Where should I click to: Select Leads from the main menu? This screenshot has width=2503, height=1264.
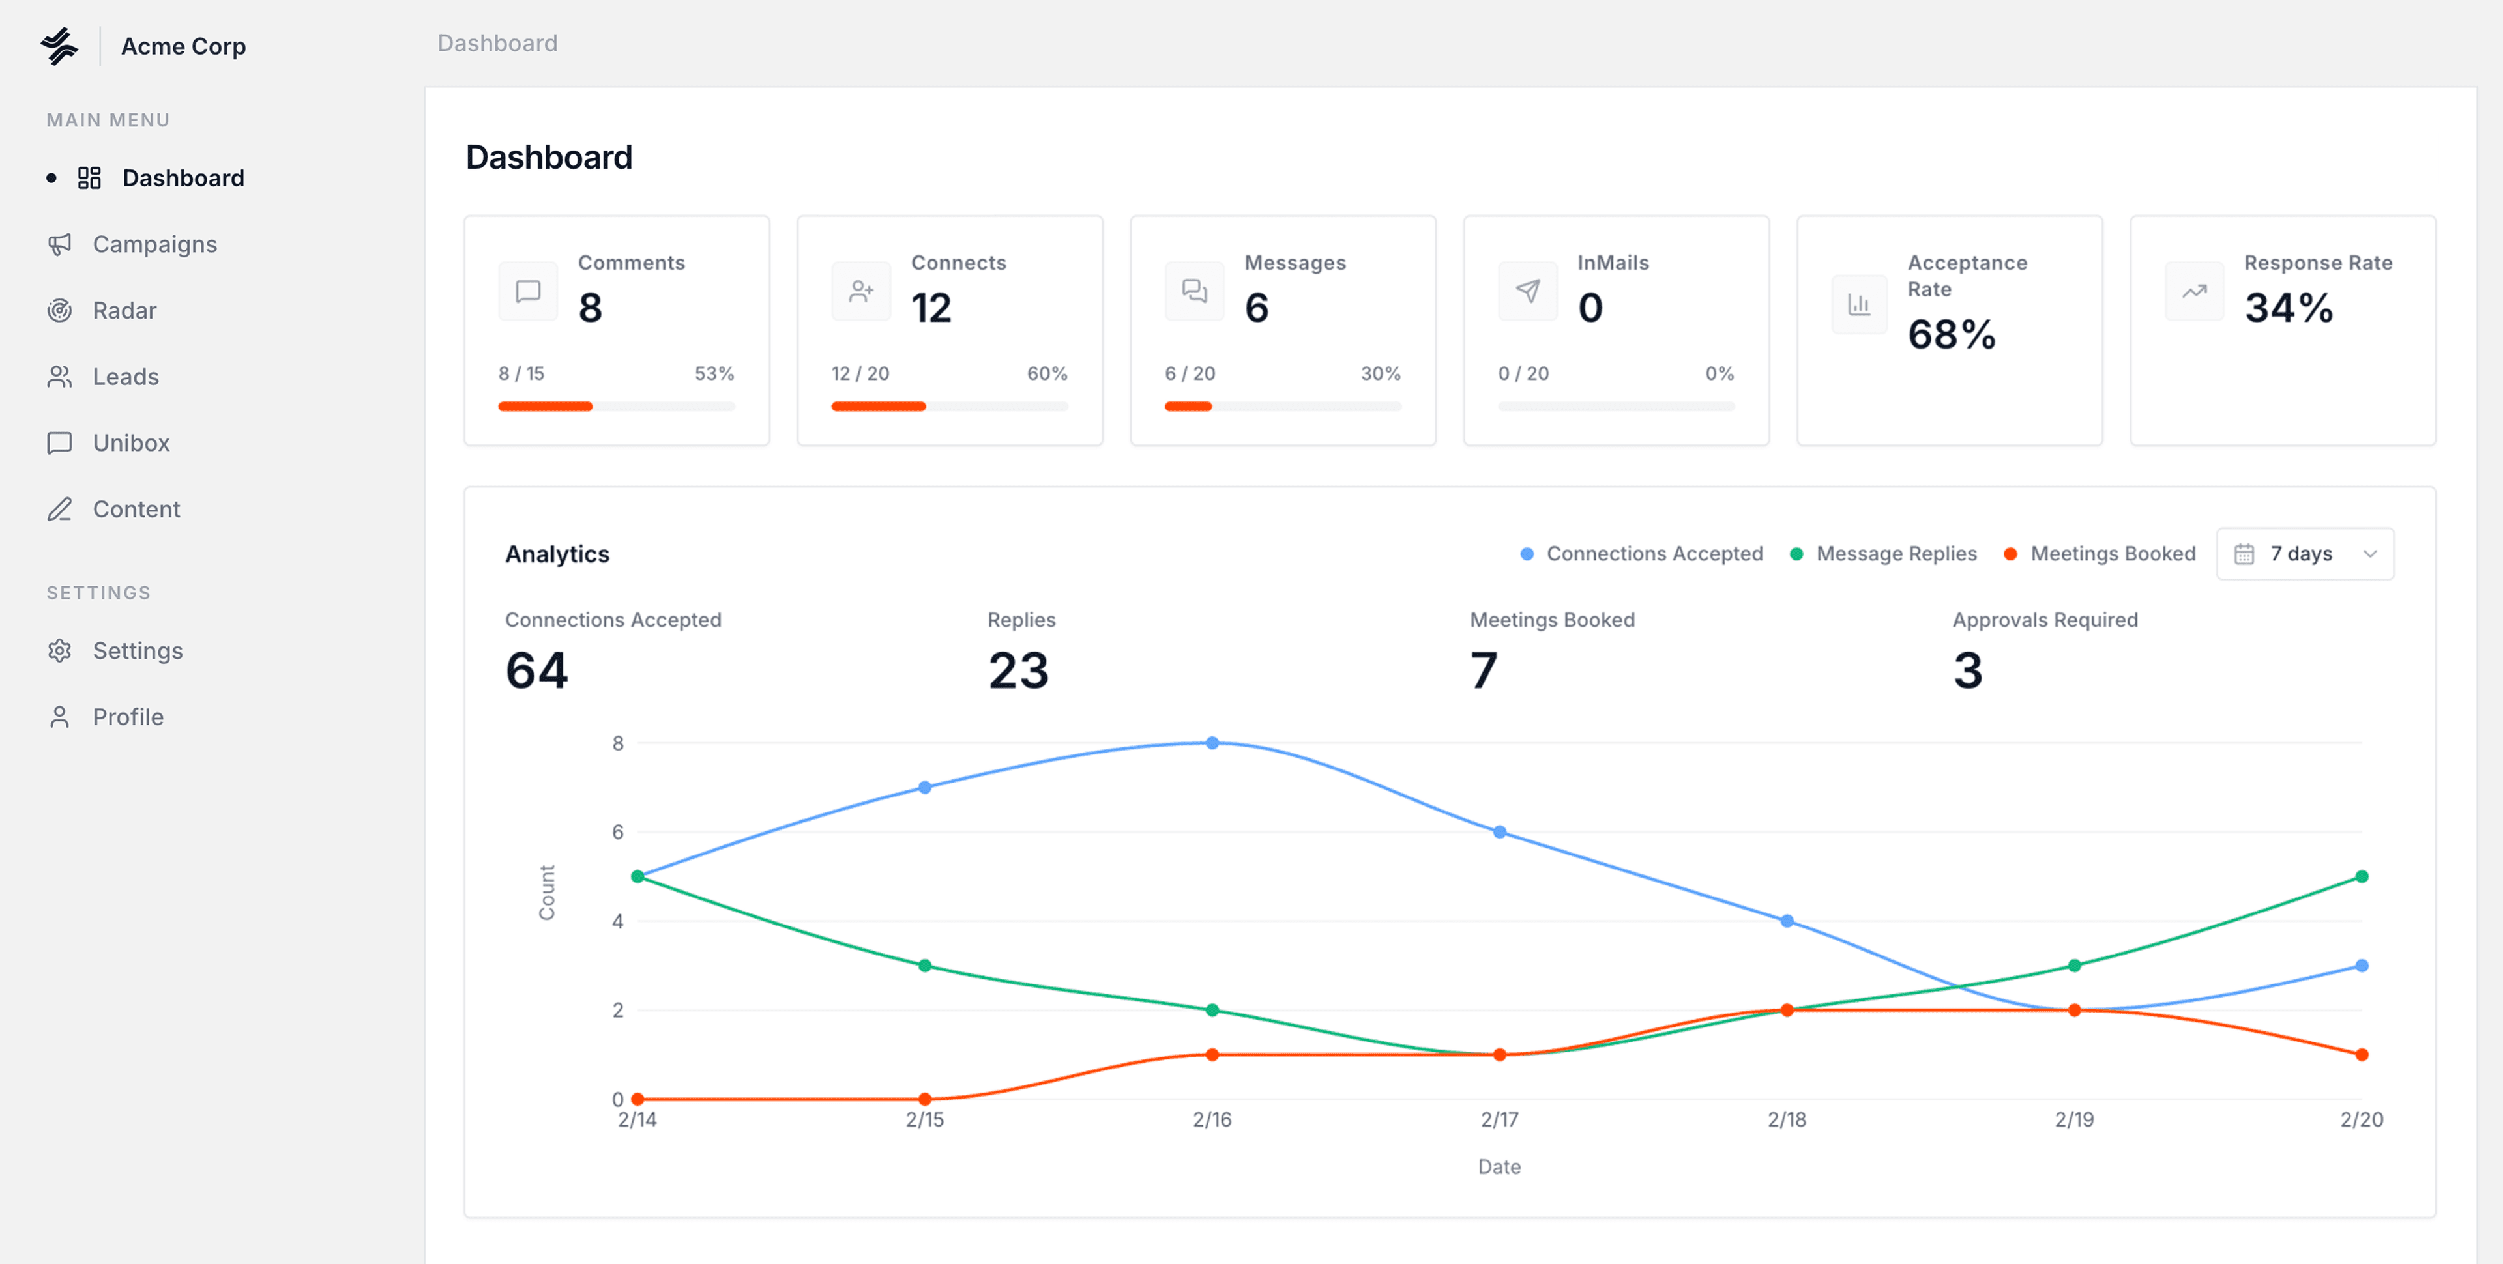125,376
